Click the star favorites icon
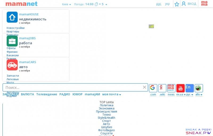213x136 pixels. click(x=177, y=4)
